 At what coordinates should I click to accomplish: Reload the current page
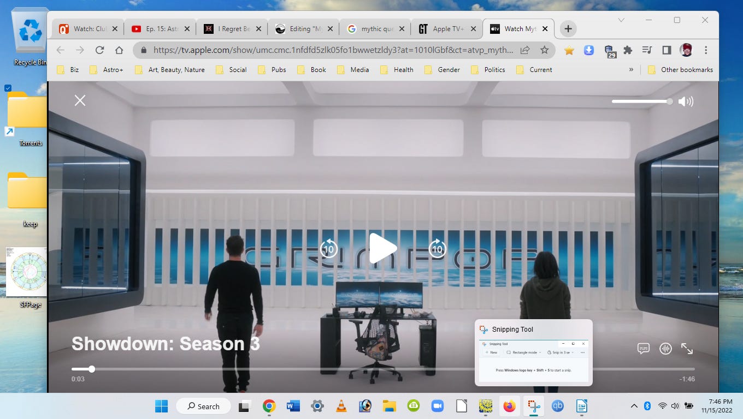[99, 50]
